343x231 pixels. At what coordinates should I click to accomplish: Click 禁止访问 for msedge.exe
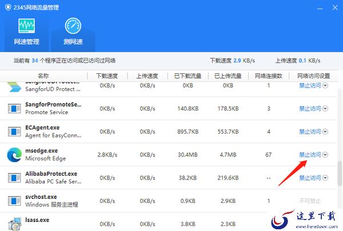[x=310, y=155]
